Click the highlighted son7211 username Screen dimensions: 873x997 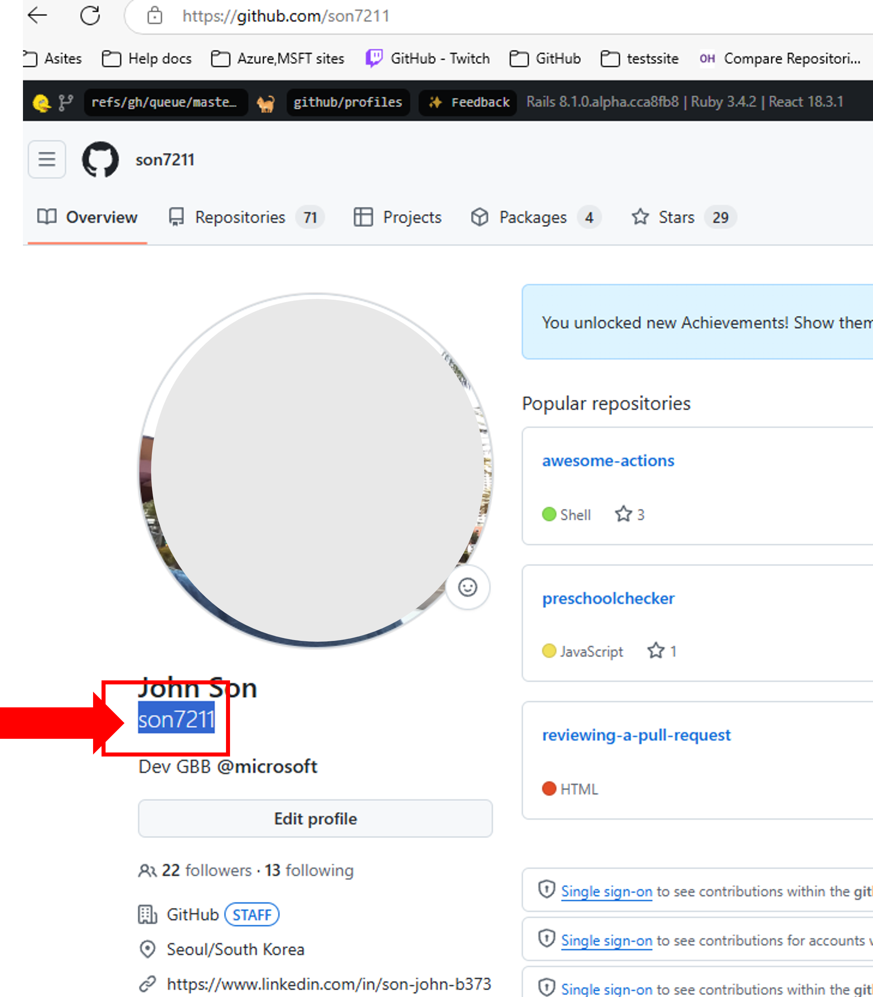tap(176, 719)
